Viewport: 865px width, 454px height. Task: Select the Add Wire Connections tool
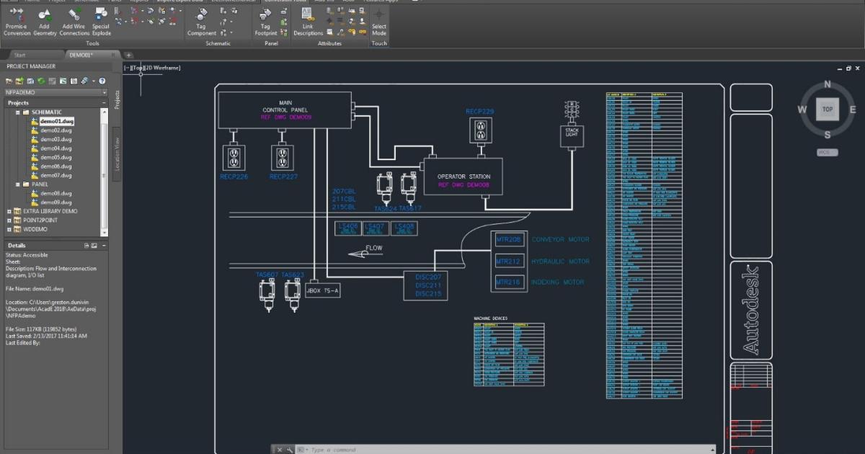(x=74, y=22)
